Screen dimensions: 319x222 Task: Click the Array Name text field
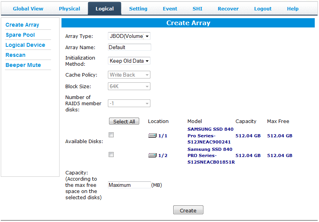129,48
